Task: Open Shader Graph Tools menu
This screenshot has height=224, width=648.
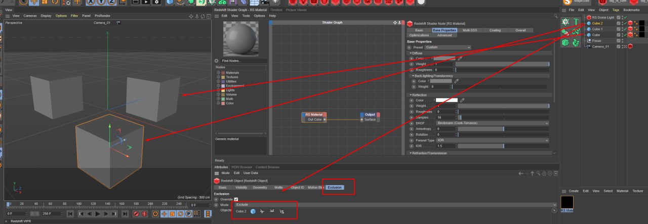Action: click(246, 16)
